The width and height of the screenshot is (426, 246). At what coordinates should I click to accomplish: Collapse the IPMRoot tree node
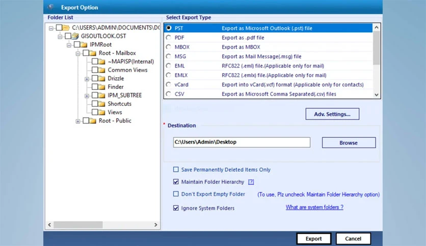pos(69,45)
